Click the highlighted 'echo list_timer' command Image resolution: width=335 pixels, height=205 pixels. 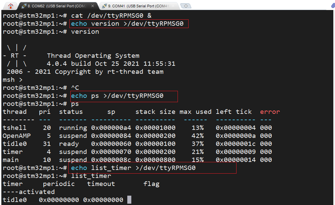(x=152, y=168)
